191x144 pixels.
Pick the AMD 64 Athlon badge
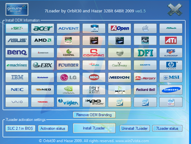145,41
